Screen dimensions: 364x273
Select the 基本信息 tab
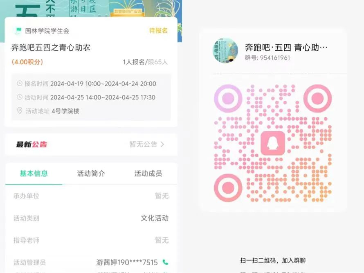pos(34,173)
